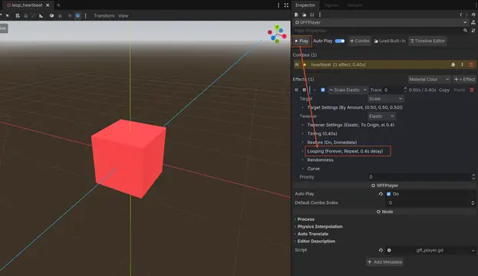Add a new Combo
Image resolution: width=478 pixels, height=276 pixels.
click(x=360, y=41)
